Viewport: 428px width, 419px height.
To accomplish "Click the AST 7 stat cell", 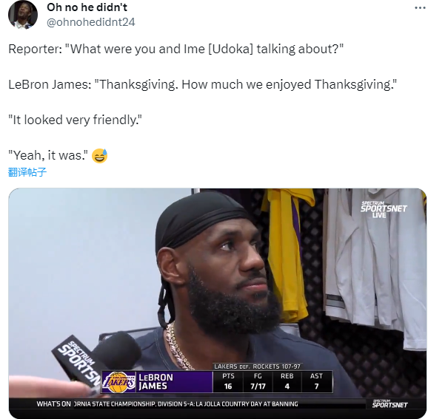I will click(x=317, y=381).
